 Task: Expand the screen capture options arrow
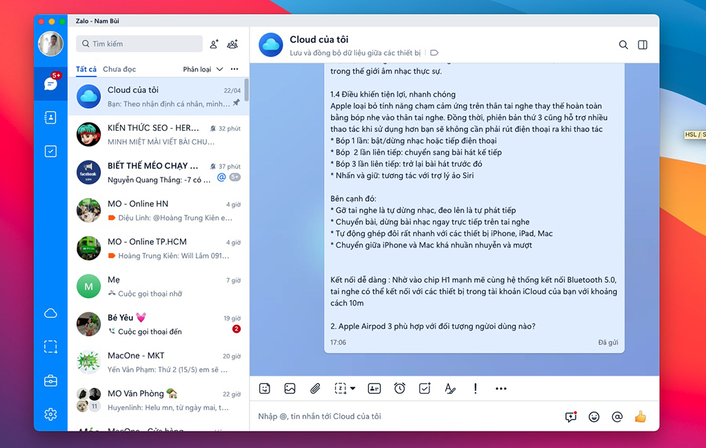(x=352, y=388)
